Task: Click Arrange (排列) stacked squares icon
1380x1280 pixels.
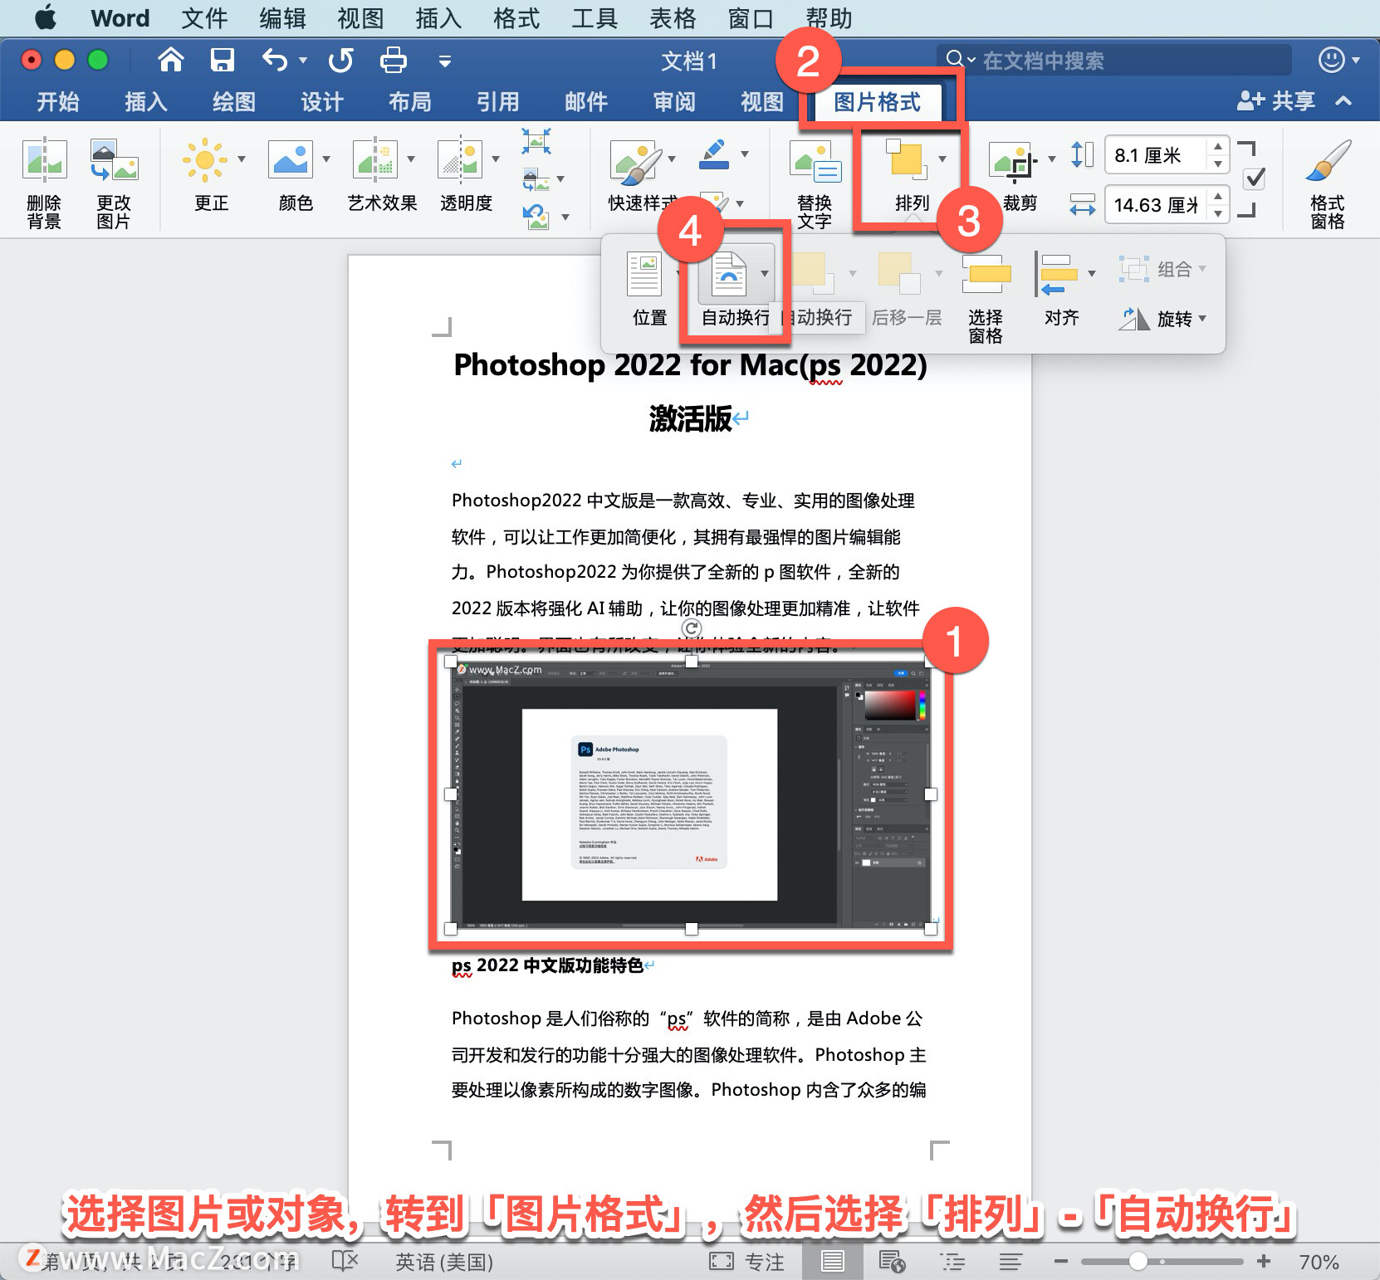Action: (905, 159)
